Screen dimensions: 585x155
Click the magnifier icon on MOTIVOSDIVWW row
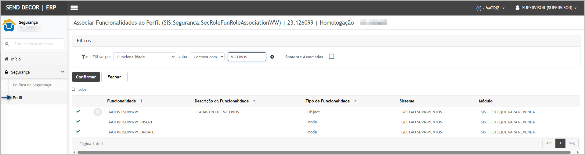tap(98, 112)
